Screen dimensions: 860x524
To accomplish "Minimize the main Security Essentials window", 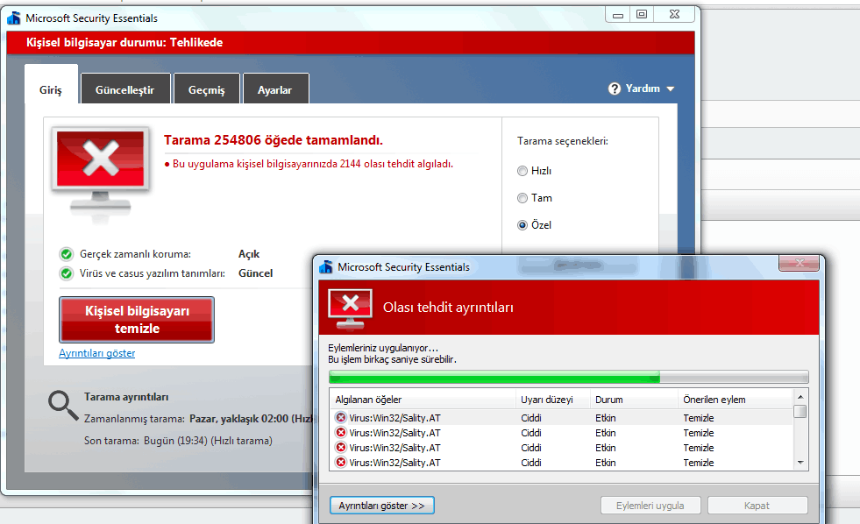I will [618, 15].
